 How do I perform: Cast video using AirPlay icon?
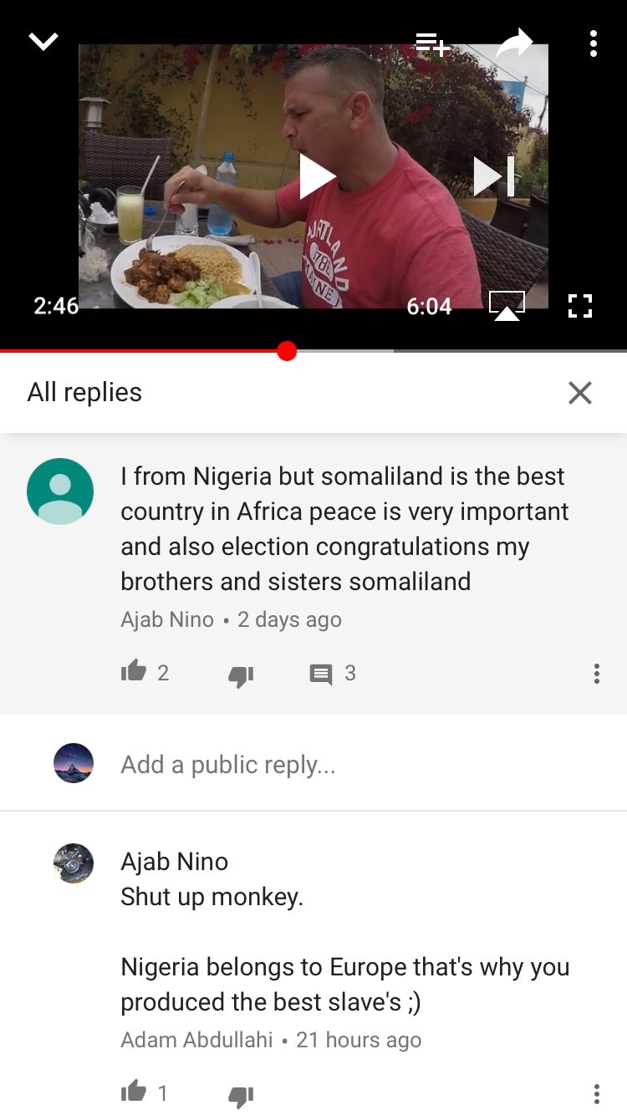507,306
